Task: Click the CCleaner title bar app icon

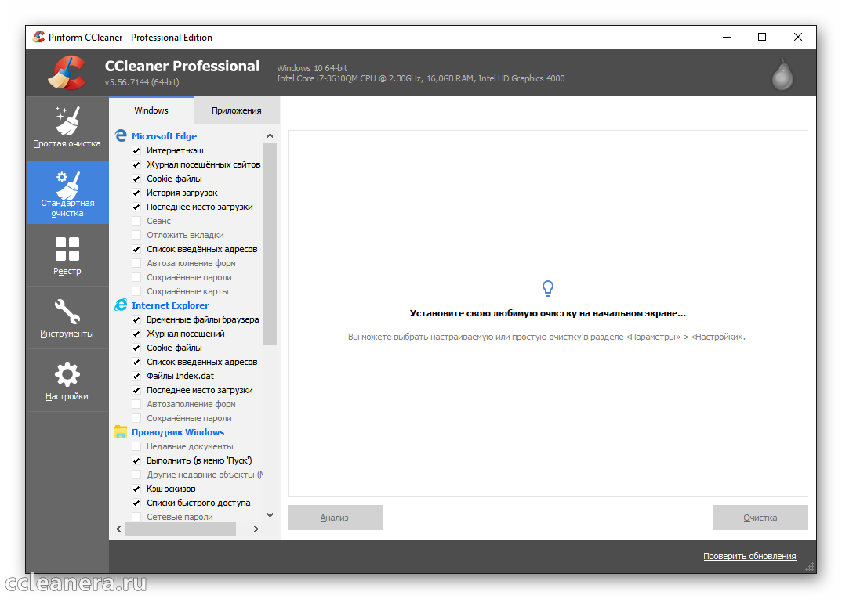Action: click(x=38, y=37)
